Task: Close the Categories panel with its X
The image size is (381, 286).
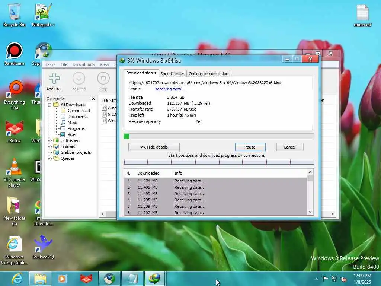Action: [93, 99]
